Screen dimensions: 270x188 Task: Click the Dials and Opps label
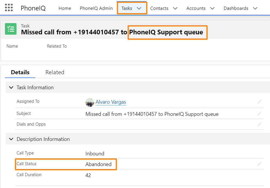(31, 124)
